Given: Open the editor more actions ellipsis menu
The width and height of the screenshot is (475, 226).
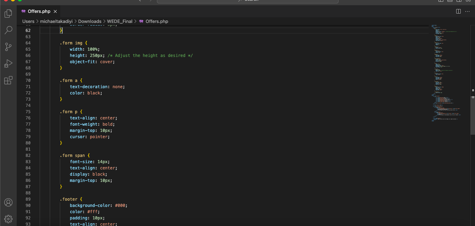Looking at the screenshot, I should 467,11.
